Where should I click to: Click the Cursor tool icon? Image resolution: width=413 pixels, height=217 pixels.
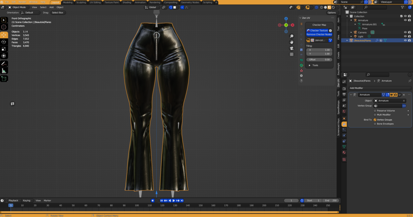point(4,27)
